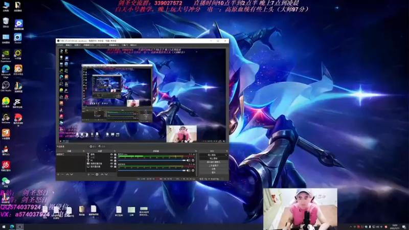Open the 停靠窗口(D) menu in OBS
Viewport: 409px width, 230px height.
click(88, 45)
